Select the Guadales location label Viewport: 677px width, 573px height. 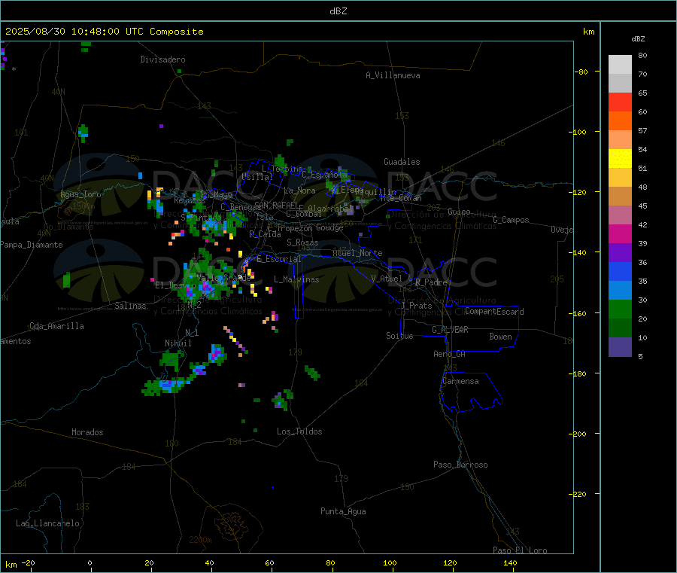tap(402, 162)
